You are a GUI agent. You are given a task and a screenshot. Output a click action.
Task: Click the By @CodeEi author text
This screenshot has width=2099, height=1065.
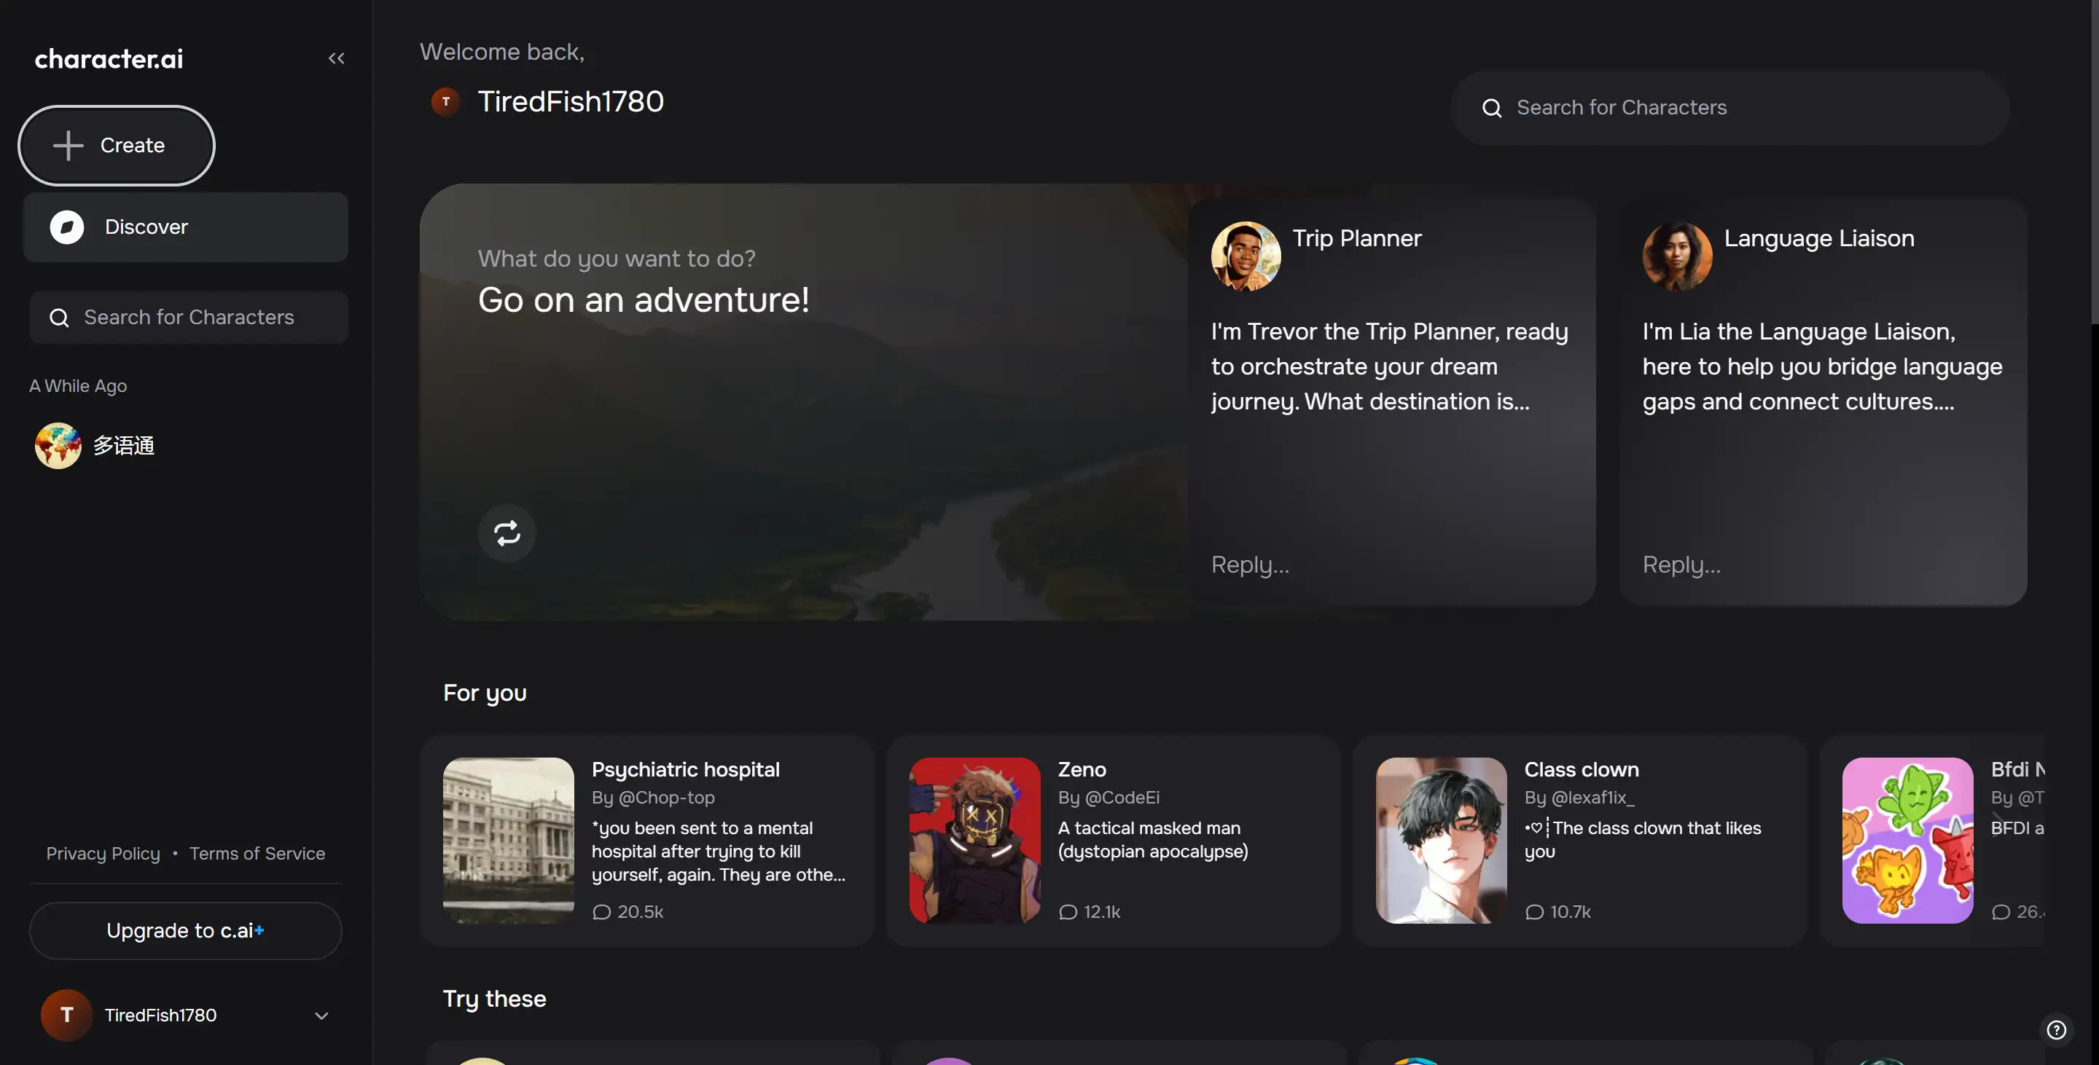tap(1108, 797)
